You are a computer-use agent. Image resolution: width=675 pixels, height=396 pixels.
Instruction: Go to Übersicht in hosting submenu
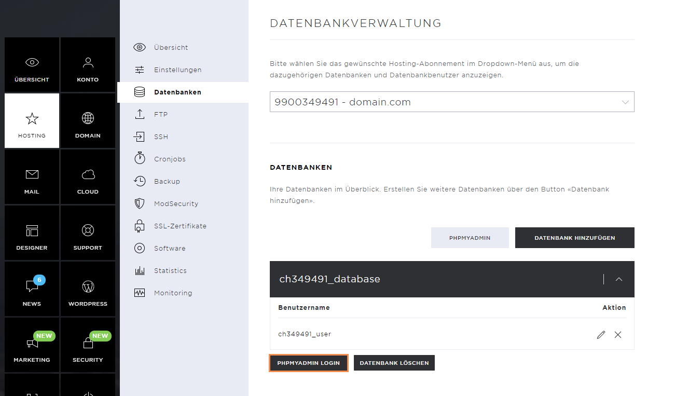pos(171,47)
